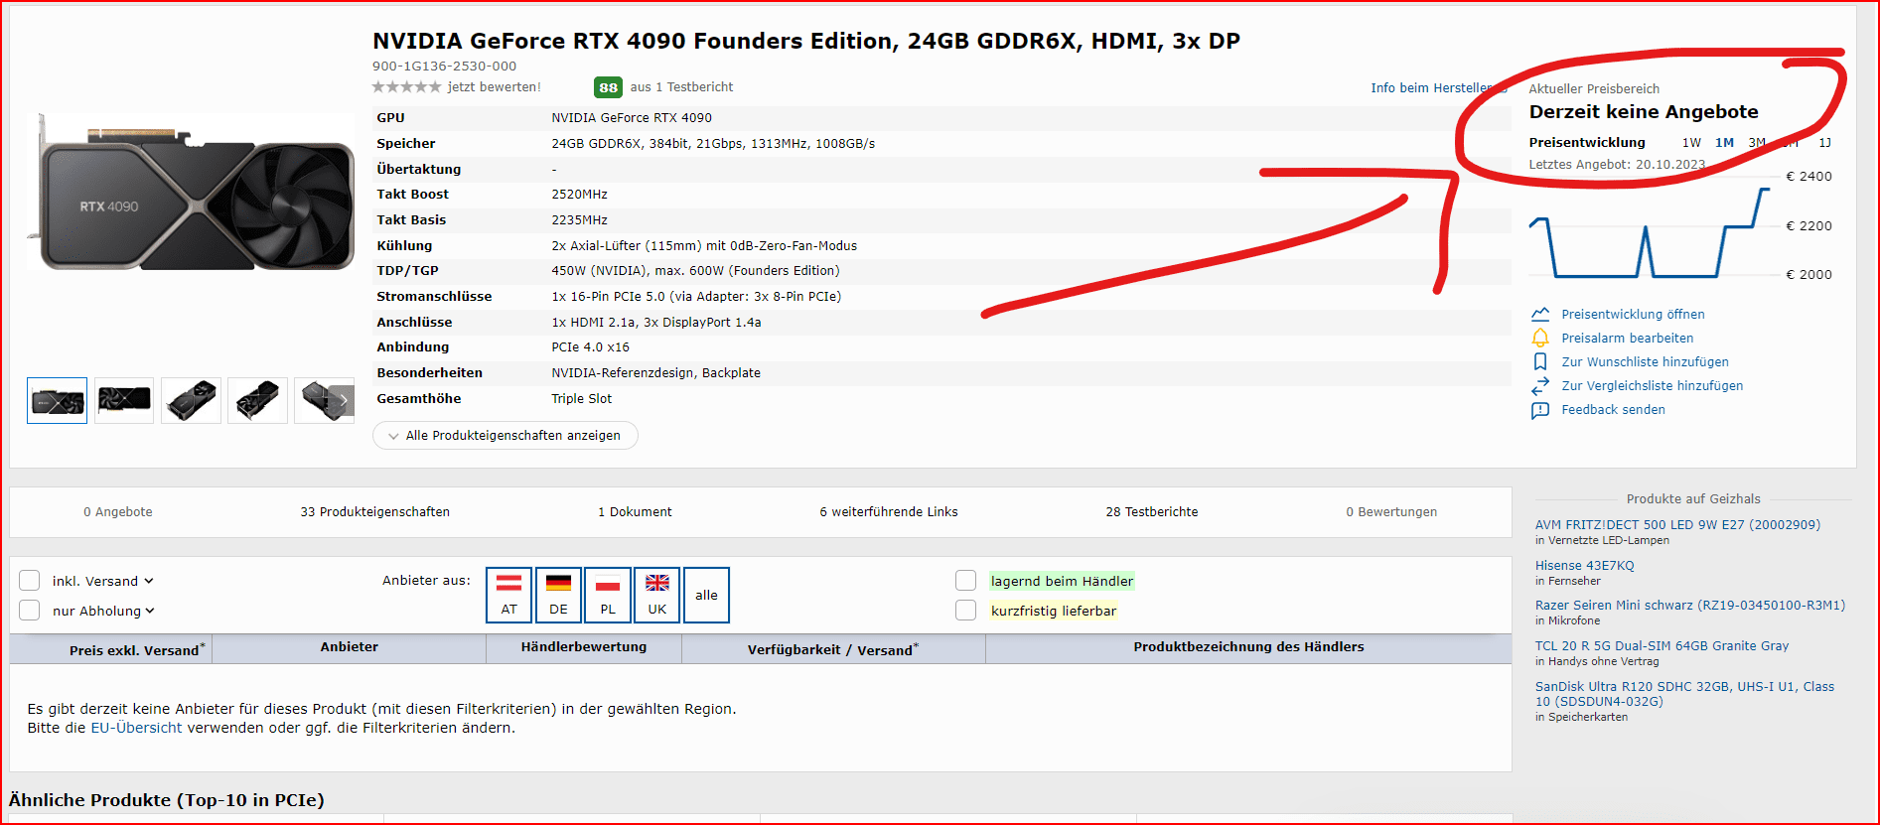Select the 1M price history range

click(1724, 143)
